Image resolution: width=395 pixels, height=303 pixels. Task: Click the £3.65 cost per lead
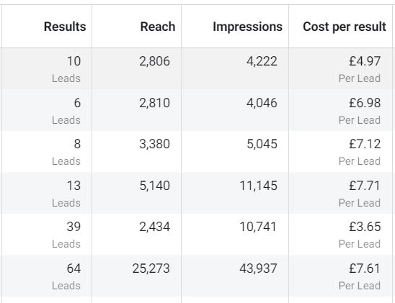(x=365, y=227)
